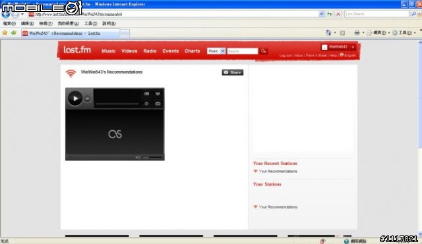The image size is (422, 244).
Task: Open the Videos section
Action: pos(129,51)
